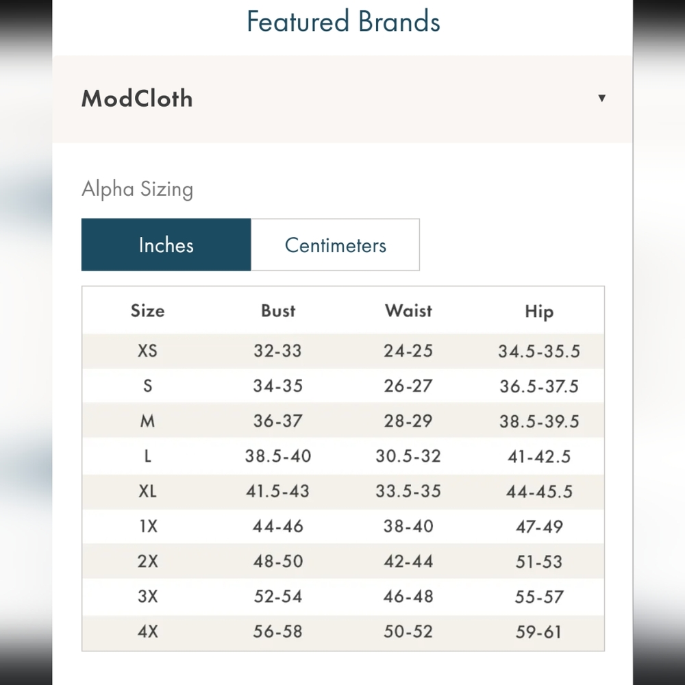Click bust measurement 38.5-40 for size L
Screen dimensions: 685x685
click(x=278, y=456)
